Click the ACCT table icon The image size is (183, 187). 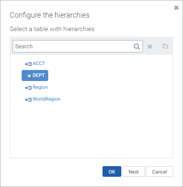[28, 64]
